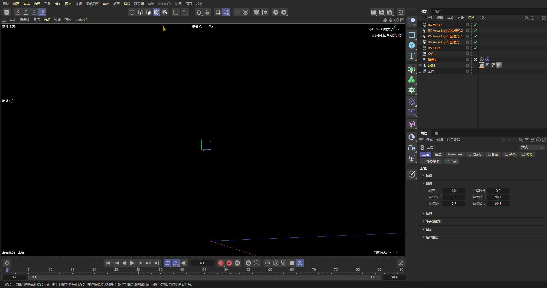Expand the L-BG object tree
This screenshot has height=288, width=547.
click(x=420, y=65)
